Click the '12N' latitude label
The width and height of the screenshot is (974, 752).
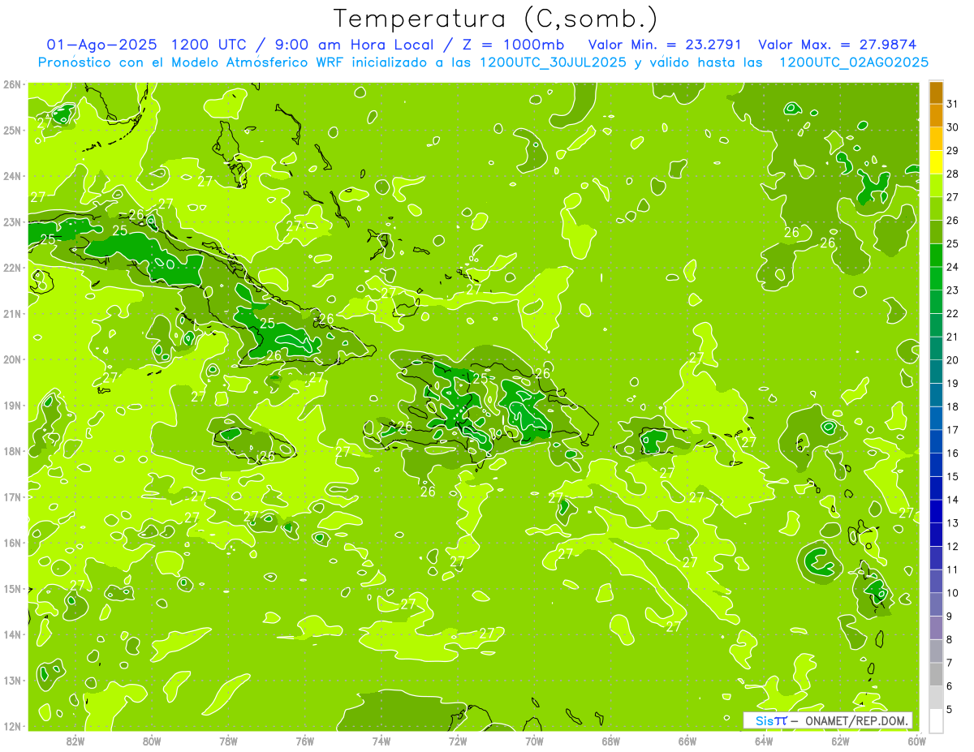12,726
